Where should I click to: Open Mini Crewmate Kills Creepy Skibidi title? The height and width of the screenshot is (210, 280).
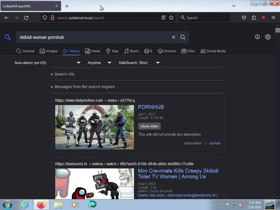(178, 174)
